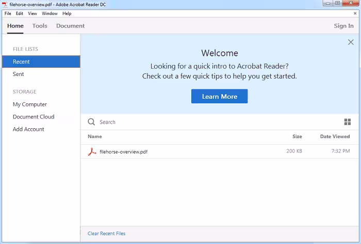This screenshot has width=361, height=244.
Task: Open the View menu
Action: pos(32,13)
